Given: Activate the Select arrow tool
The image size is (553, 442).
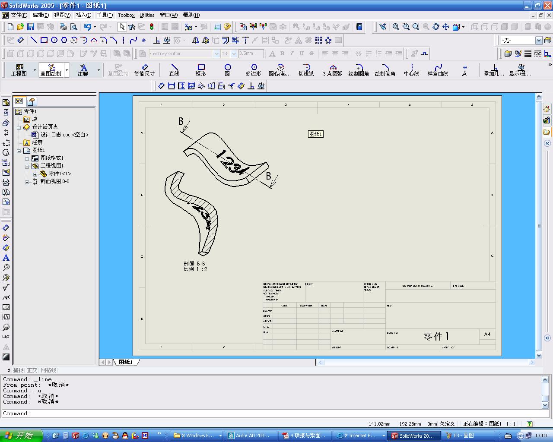Looking at the screenshot, I should point(122,27).
